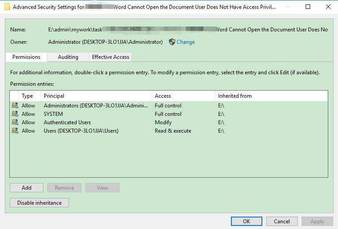Maximize the Advanced Security Settings window

(x=308, y=7)
